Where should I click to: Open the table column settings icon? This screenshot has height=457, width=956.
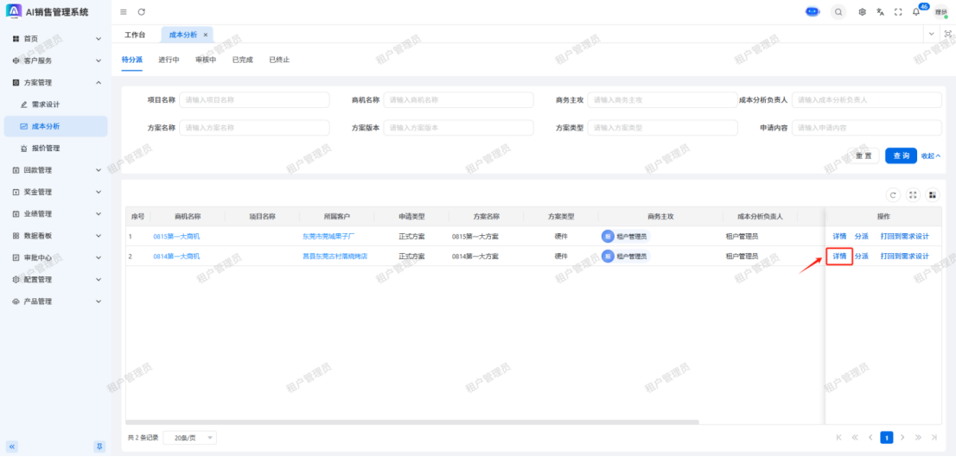(x=932, y=195)
